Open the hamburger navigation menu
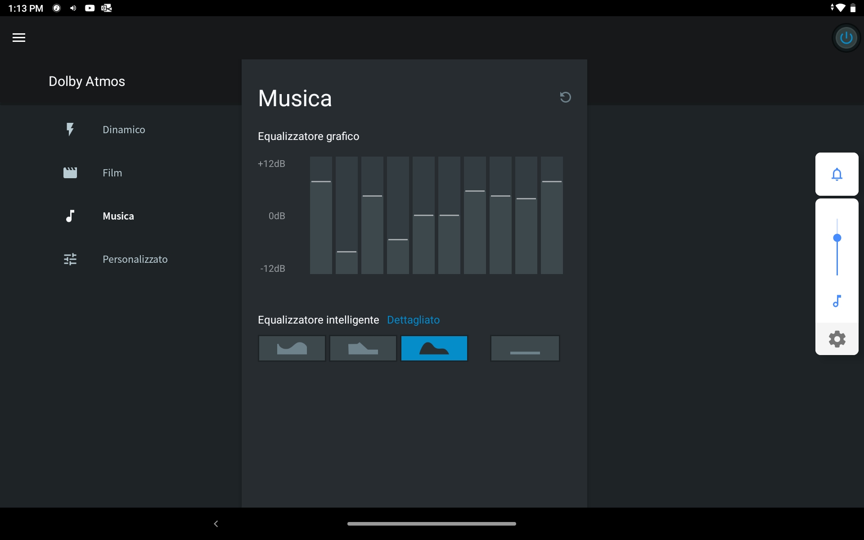 (x=19, y=38)
